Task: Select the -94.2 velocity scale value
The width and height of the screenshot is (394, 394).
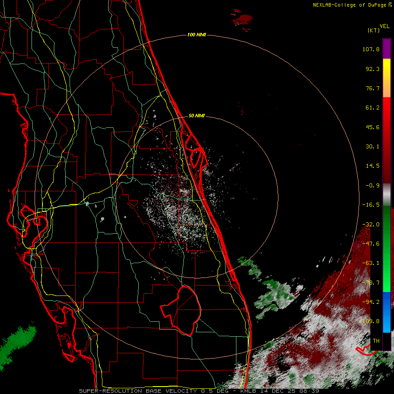Action: (371, 302)
